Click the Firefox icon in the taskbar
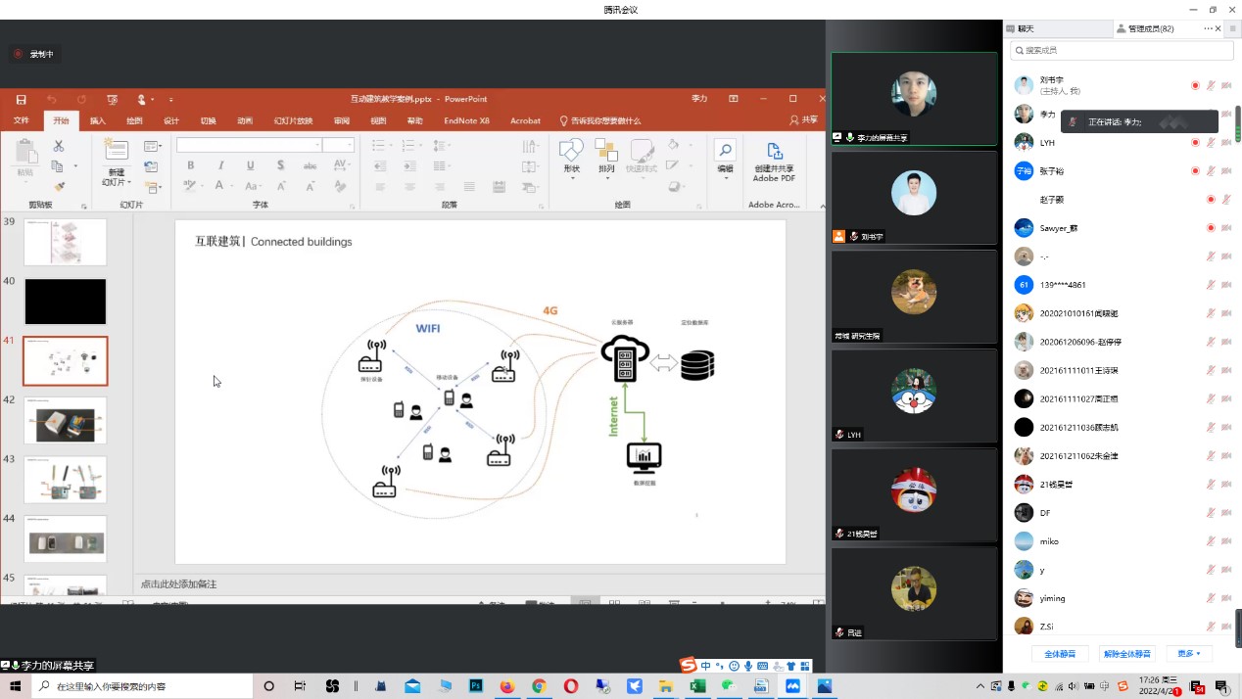Viewport: 1242px width, 699px height. coord(506,686)
